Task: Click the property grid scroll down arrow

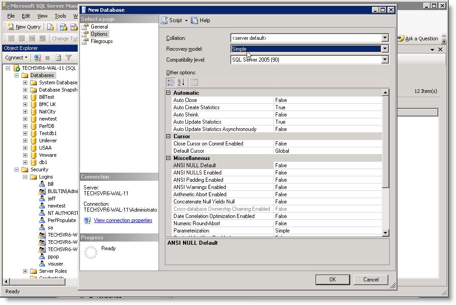Action: point(385,233)
